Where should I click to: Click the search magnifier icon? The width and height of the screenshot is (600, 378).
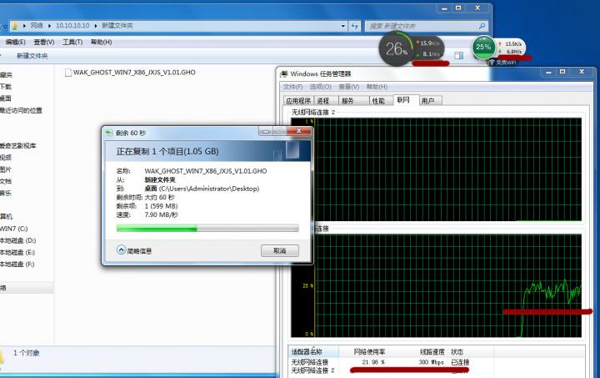point(482,26)
